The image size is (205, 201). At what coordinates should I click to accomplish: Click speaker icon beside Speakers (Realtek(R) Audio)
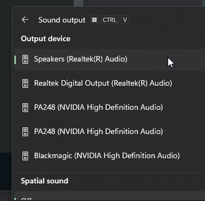tap(25, 59)
